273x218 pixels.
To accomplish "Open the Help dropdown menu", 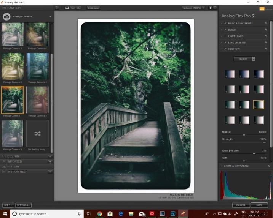I will point(8,205).
